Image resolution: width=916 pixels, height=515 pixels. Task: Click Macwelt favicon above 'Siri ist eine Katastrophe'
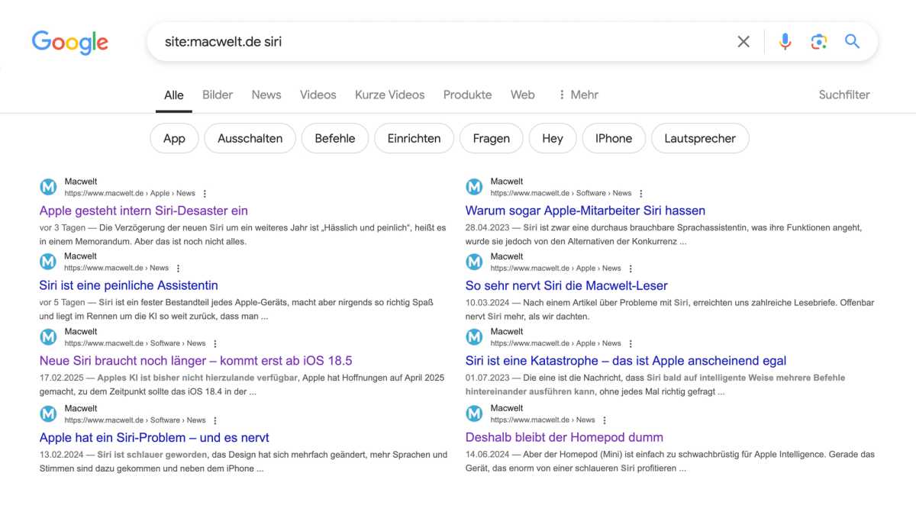[x=474, y=336]
